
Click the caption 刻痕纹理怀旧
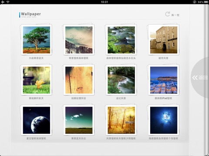78,98
